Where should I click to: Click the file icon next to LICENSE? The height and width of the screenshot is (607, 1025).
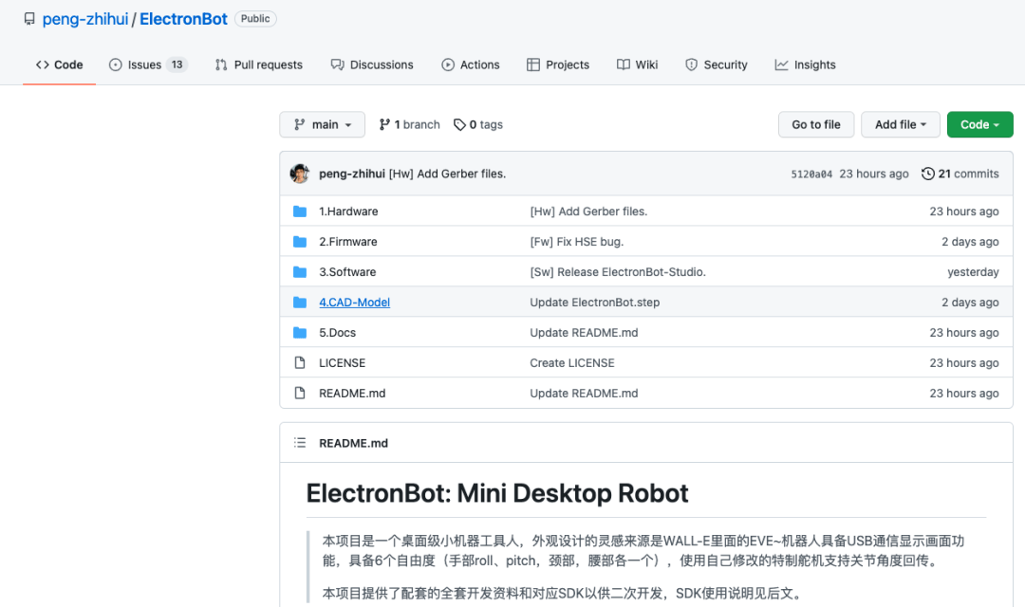[x=300, y=362]
